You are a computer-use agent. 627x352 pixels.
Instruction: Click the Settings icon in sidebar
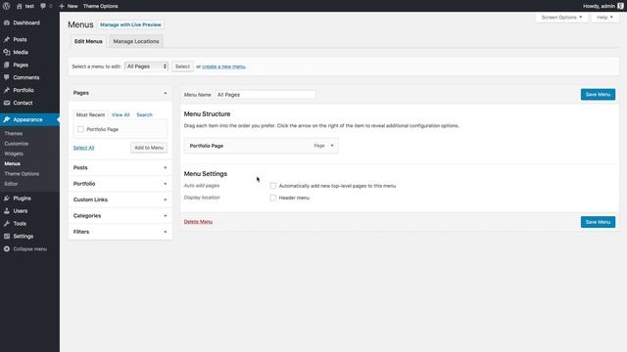click(x=7, y=237)
